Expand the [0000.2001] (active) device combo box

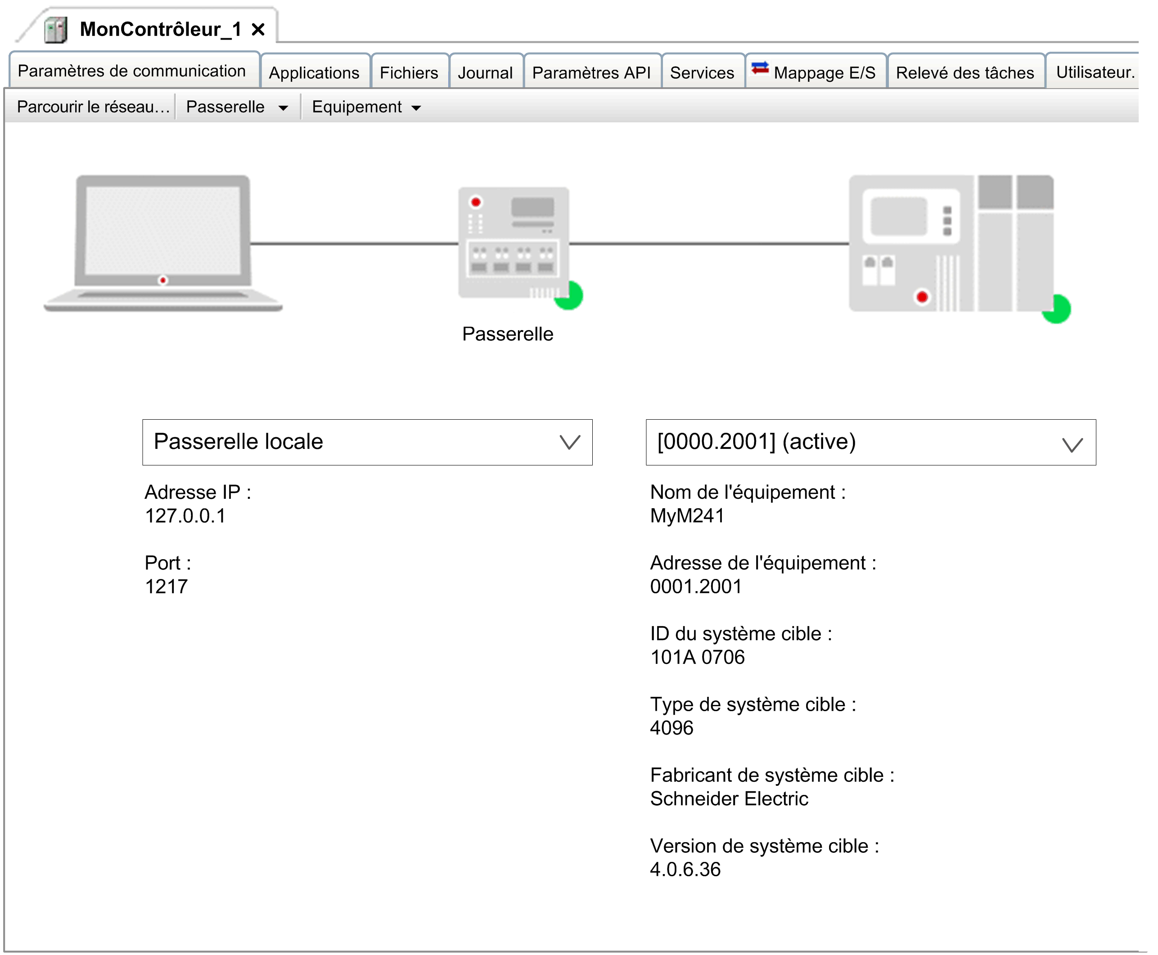tap(1072, 444)
